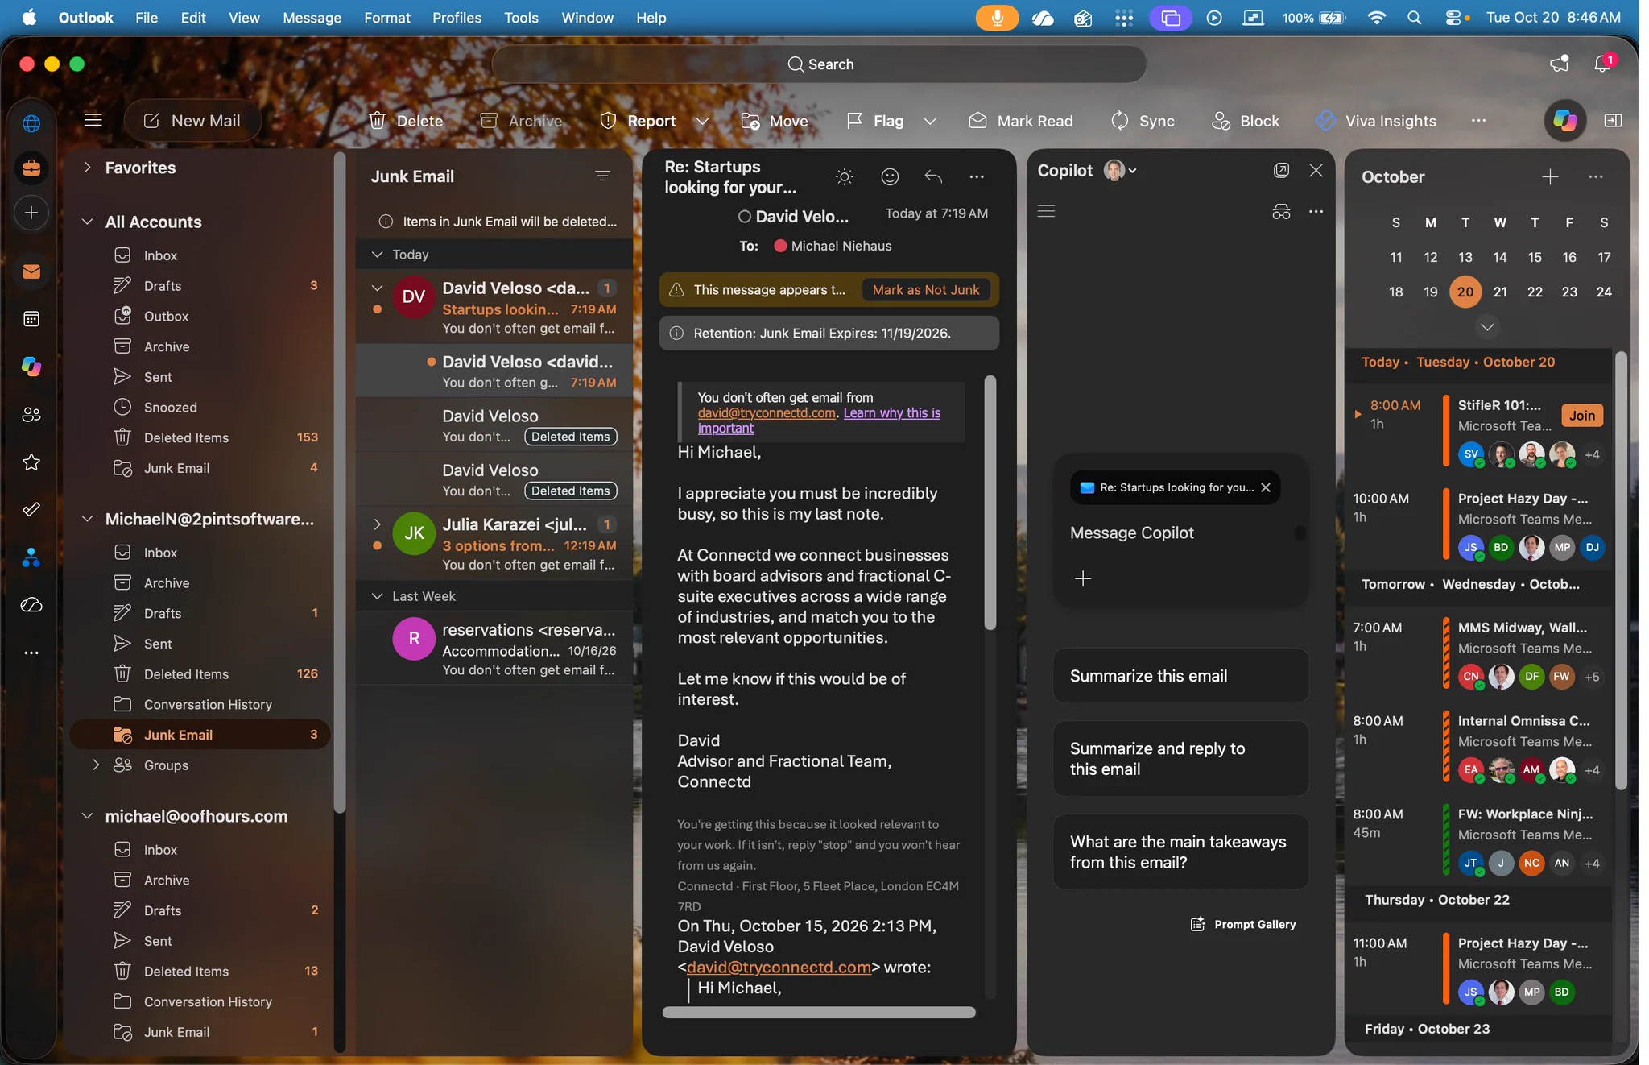Pop out the Copilot pane
Image resolution: width=1649 pixels, height=1065 pixels.
[x=1281, y=170]
